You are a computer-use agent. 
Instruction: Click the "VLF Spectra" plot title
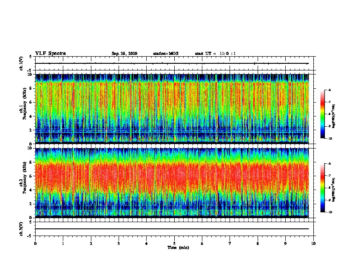click(50, 54)
